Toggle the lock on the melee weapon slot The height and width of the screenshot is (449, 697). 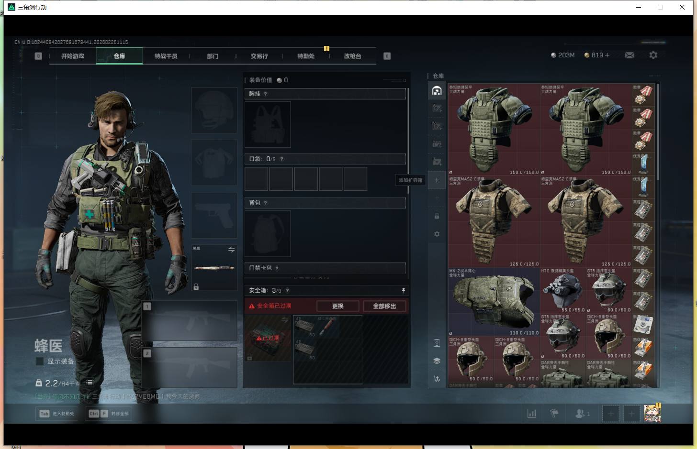tap(196, 287)
